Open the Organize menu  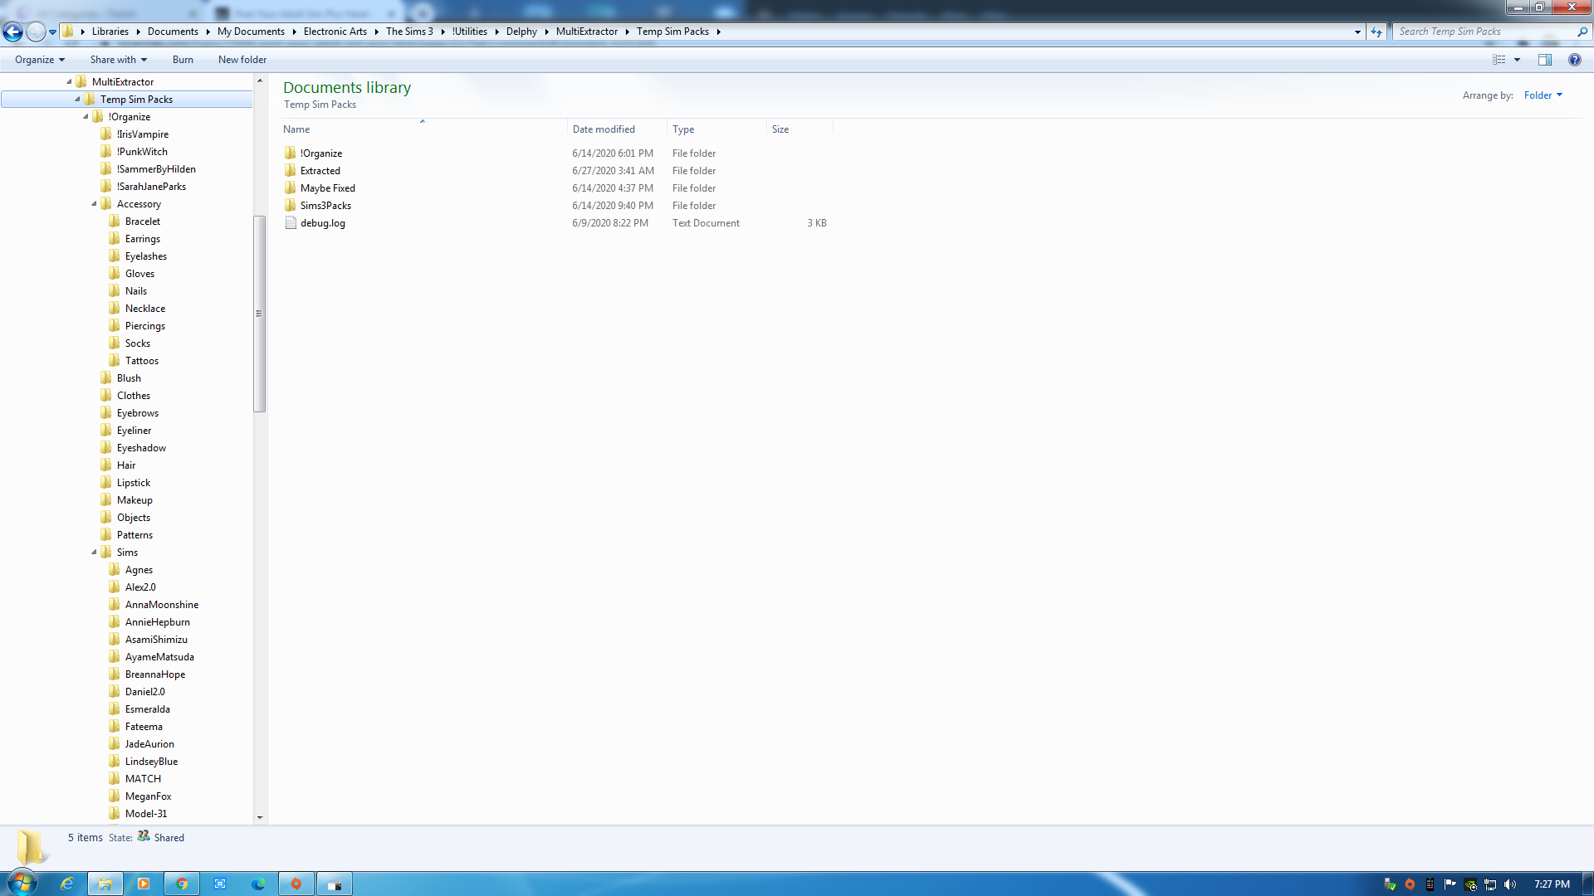click(39, 60)
